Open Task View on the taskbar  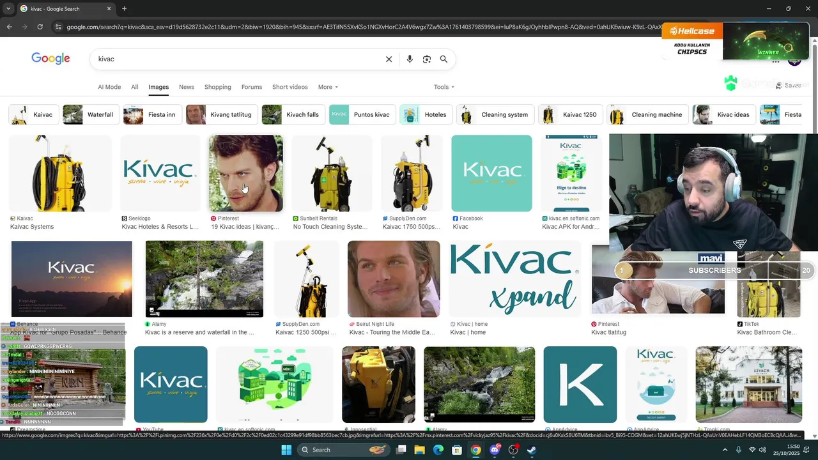click(x=401, y=450)
